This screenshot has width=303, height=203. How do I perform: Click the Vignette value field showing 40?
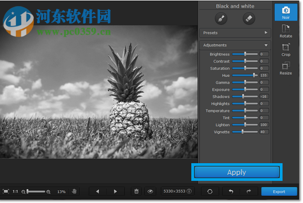pos(264,132)
